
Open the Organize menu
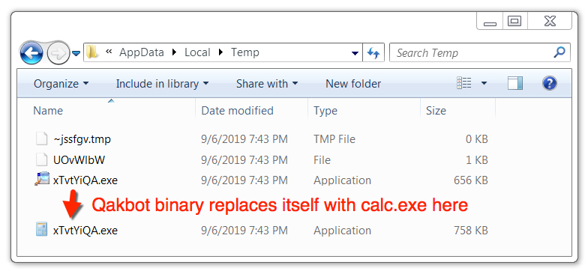pyautogui.click(x=61, y=84)
